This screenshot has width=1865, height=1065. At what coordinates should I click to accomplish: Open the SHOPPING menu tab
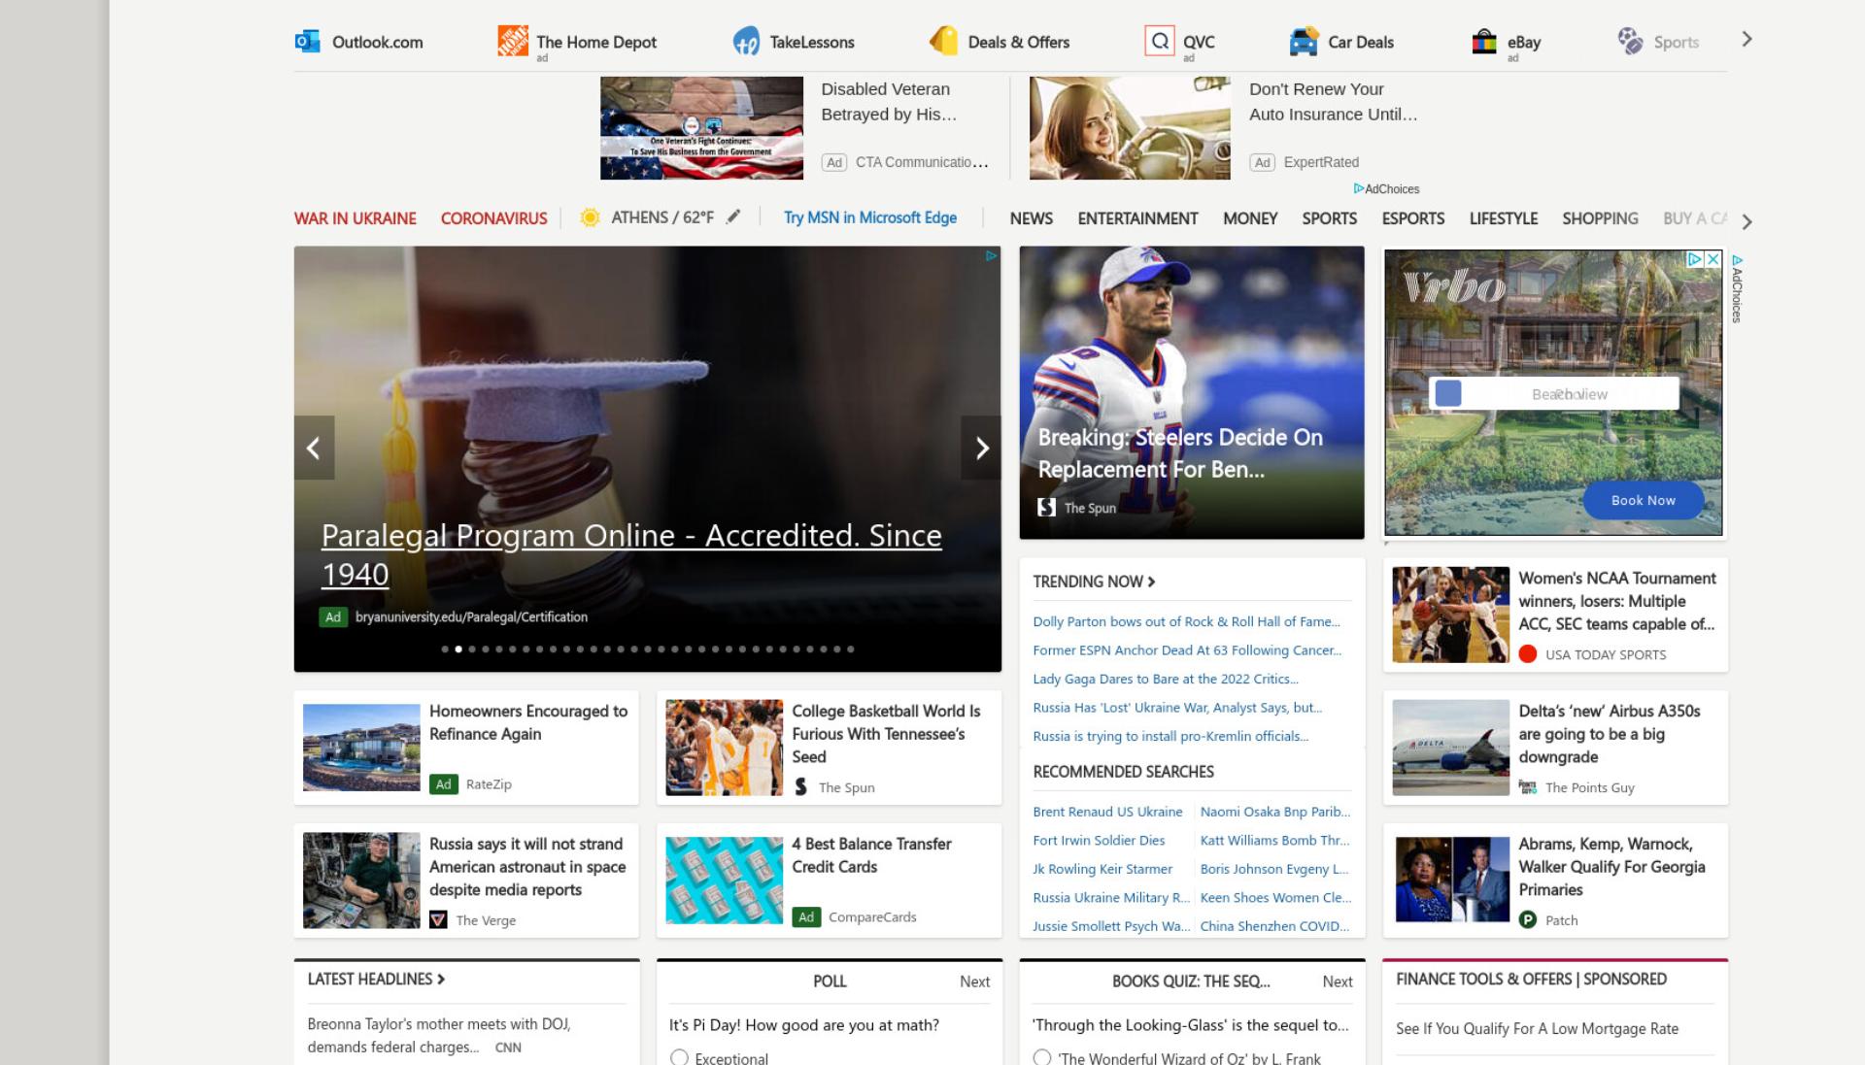1600,218
